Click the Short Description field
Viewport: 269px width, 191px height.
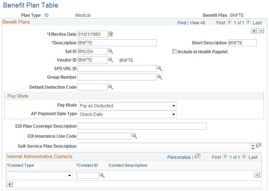[x=242, y=43]
